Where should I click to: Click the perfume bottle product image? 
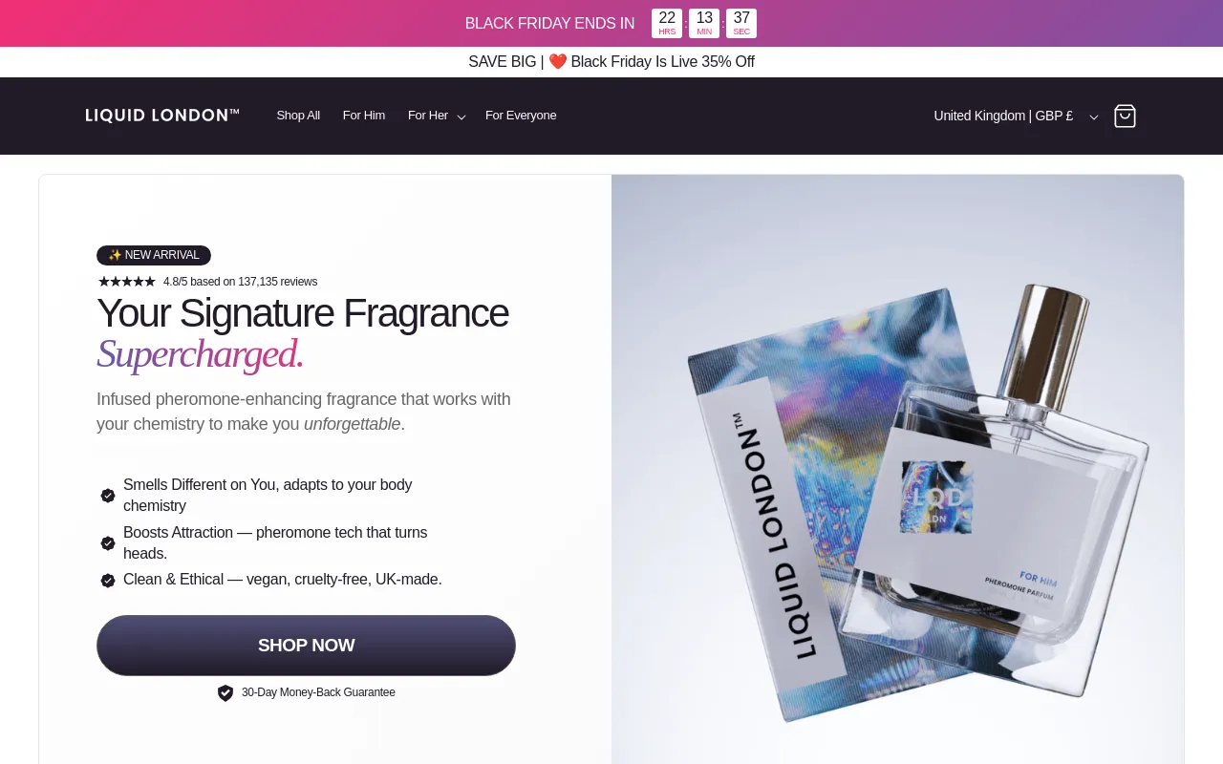(897, 469)
